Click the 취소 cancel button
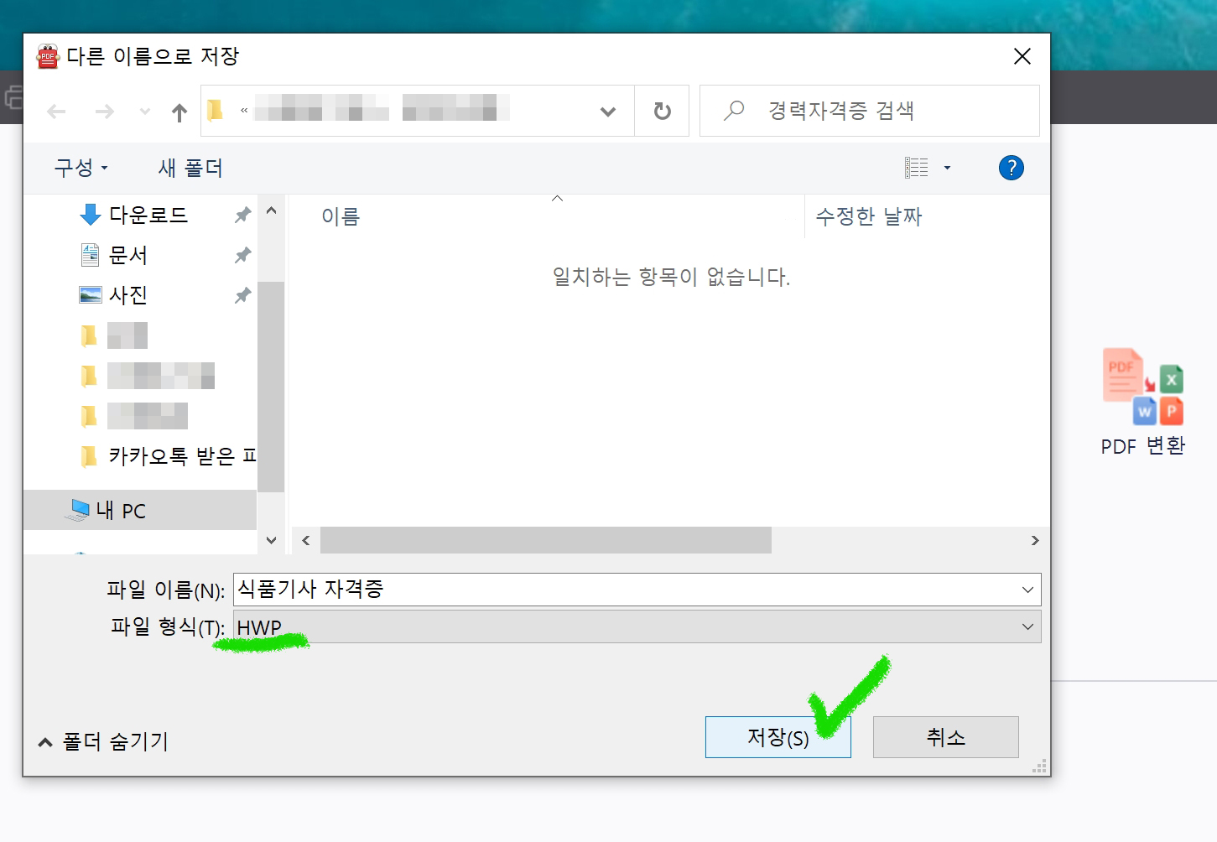The width and height of the screenshot is (1217, 842). pyautogui.click(x=945, y=737)
